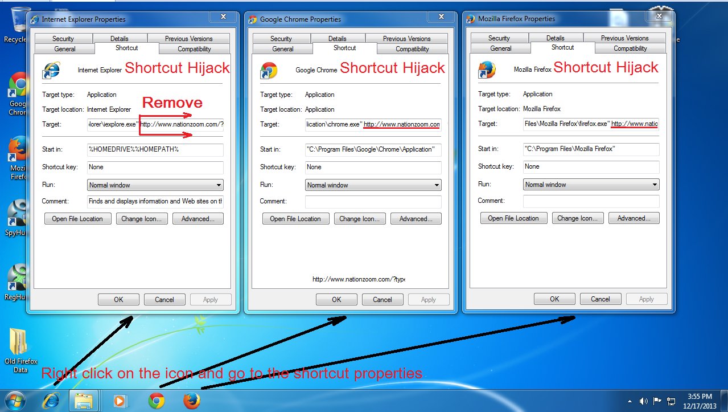Click Change Icon in Google Chrome Properties
Viewport: 728px width, 412px height.
click(359, 219)
